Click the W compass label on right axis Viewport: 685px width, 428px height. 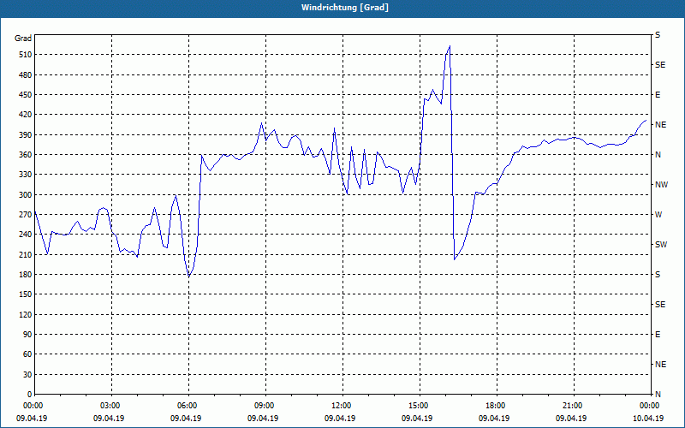tap(658, 215)
